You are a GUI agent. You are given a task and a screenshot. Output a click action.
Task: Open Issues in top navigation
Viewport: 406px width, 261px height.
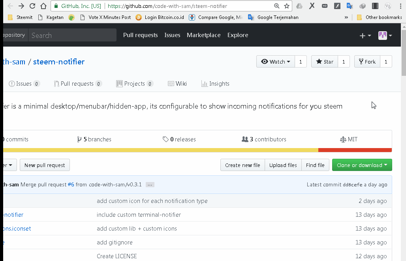coord(172,35)
